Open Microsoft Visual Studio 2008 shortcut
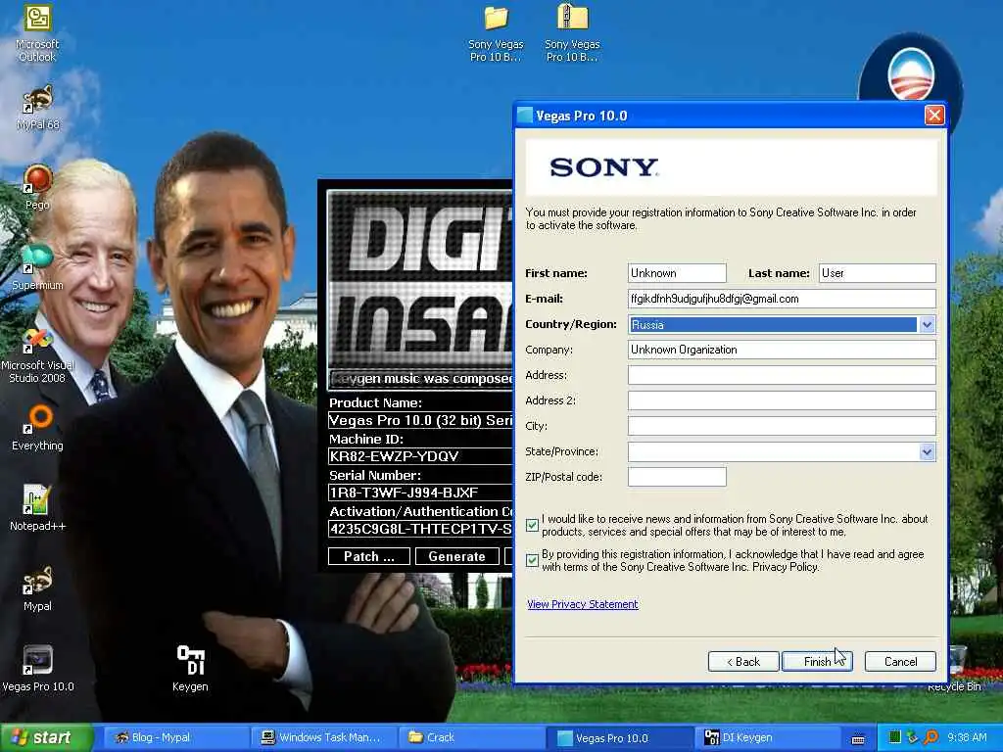The height and width of the screenshot is (752, 1003). click(x=37, y=354)
